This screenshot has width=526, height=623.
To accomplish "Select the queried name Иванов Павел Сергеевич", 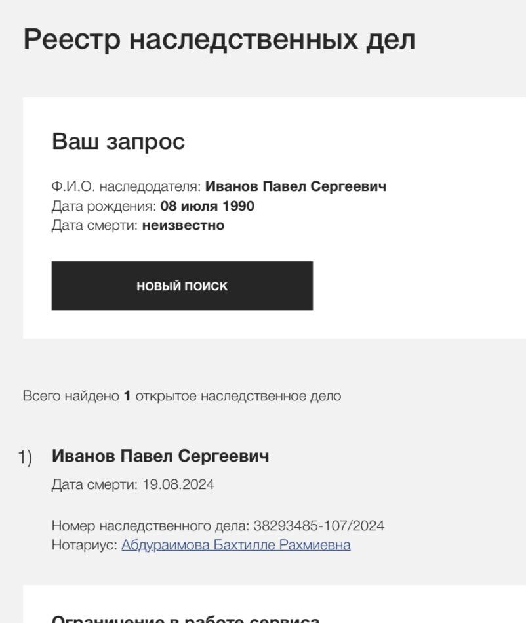I will coord(296,186).
